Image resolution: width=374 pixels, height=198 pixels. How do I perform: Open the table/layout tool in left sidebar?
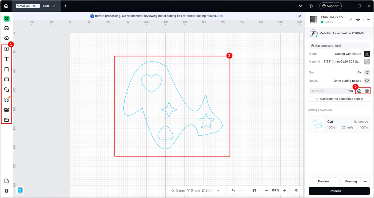(7, 79)
